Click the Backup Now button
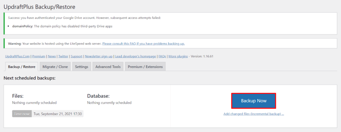 [x=253, y=101]
